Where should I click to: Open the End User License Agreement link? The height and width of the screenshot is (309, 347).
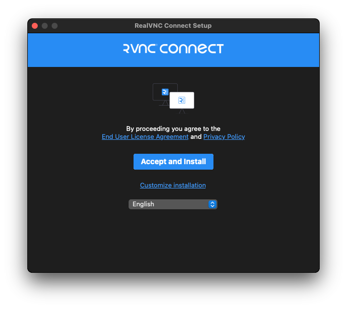point(145,136)
